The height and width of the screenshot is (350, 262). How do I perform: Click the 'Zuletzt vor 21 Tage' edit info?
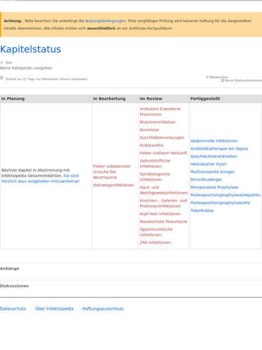coord(46,79)
